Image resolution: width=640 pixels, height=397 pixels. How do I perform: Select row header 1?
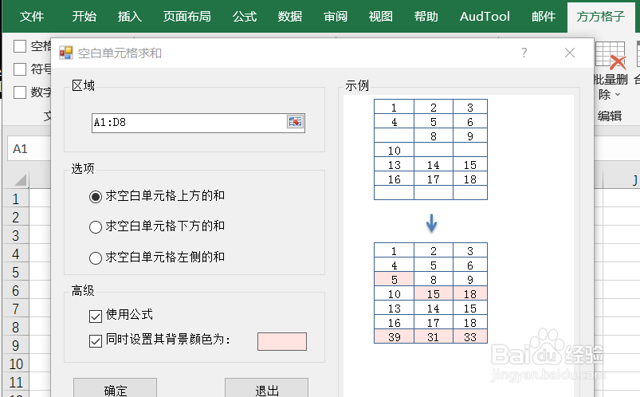point(15,199)
